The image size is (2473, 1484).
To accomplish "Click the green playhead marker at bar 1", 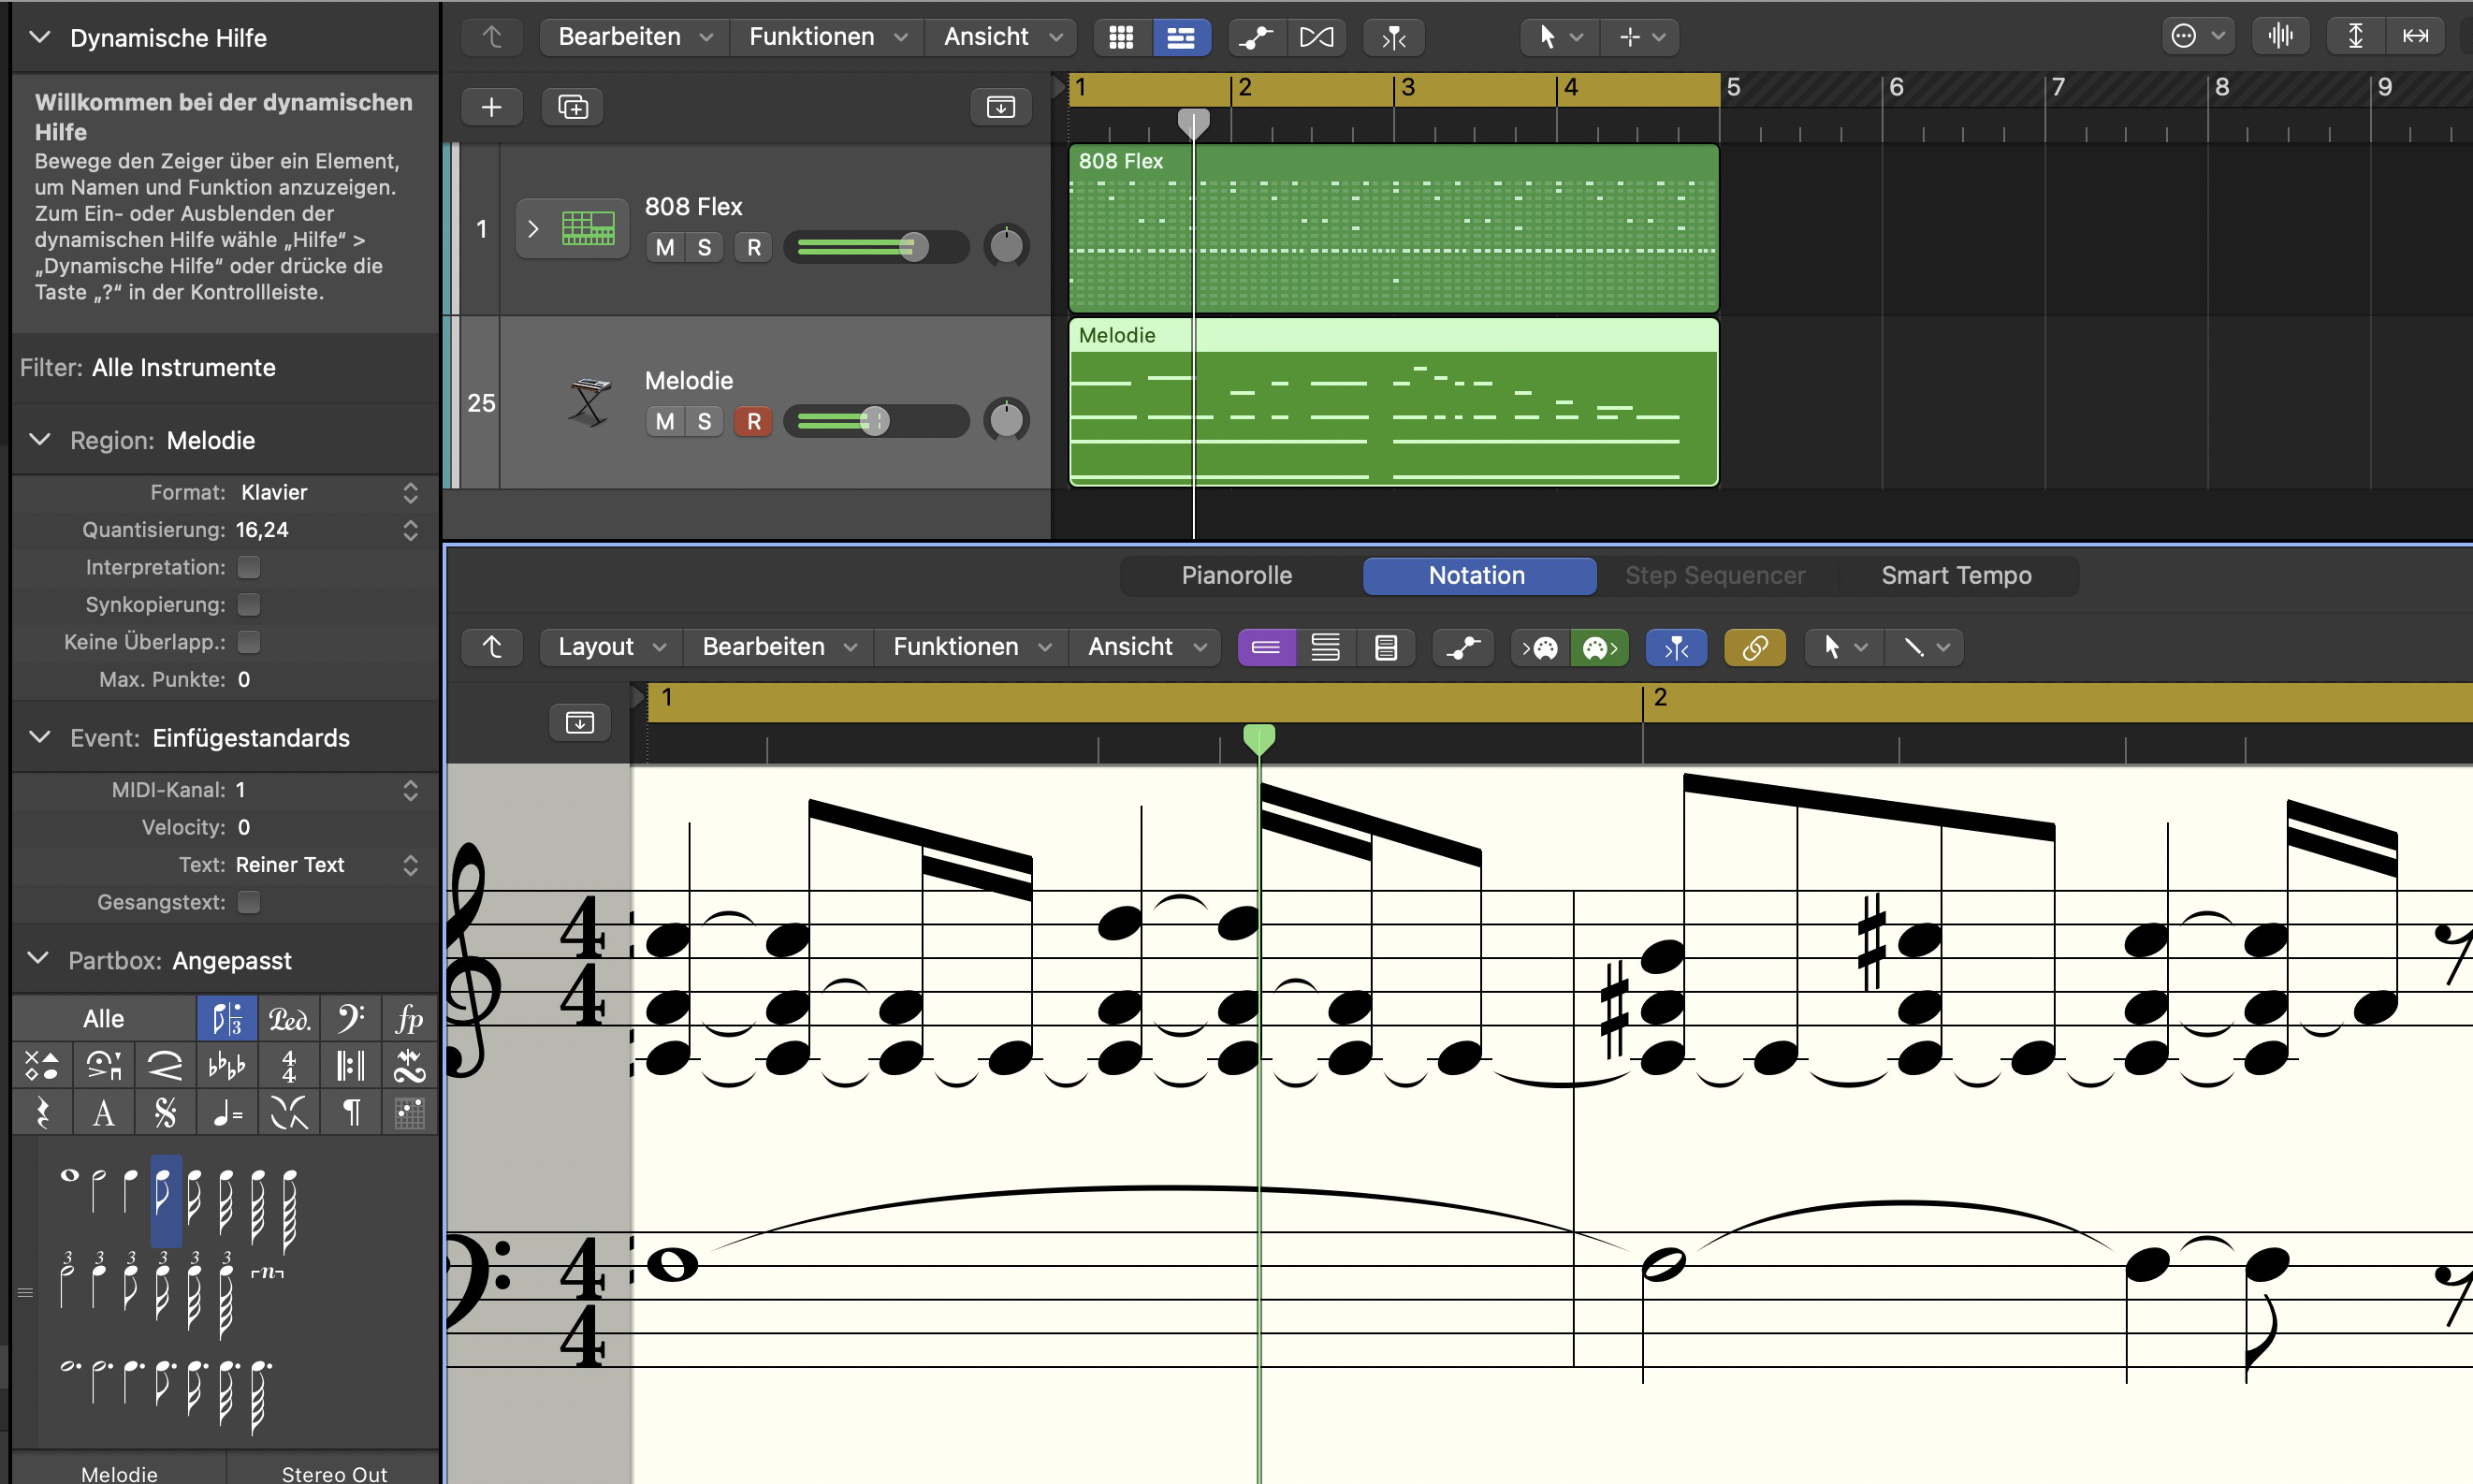I will point(1259,736).
